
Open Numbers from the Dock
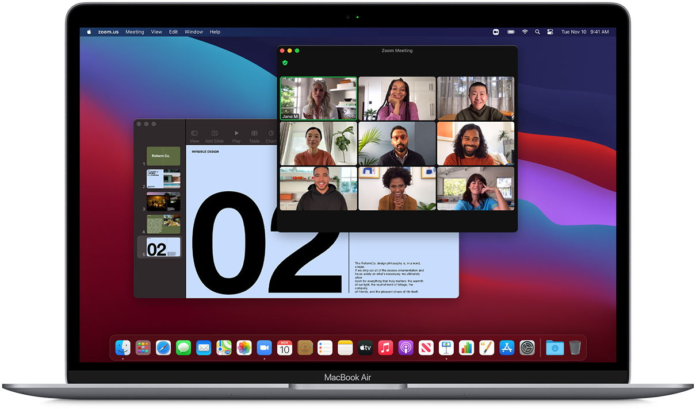pyautogui.click(x=466, y=348)
